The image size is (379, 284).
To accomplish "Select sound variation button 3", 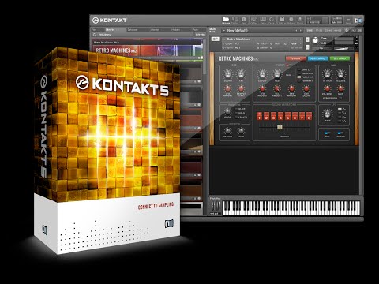I will pos(273,116).
